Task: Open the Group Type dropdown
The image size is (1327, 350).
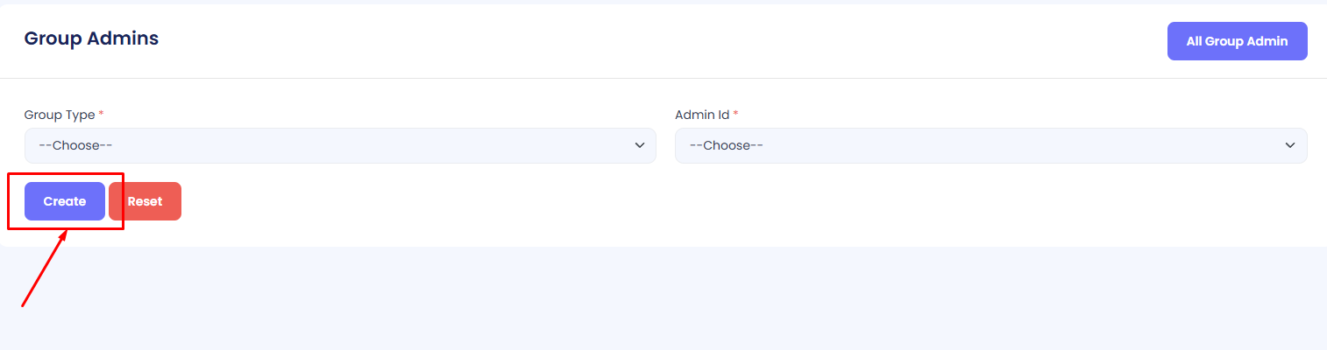Action: coord(339,145)
